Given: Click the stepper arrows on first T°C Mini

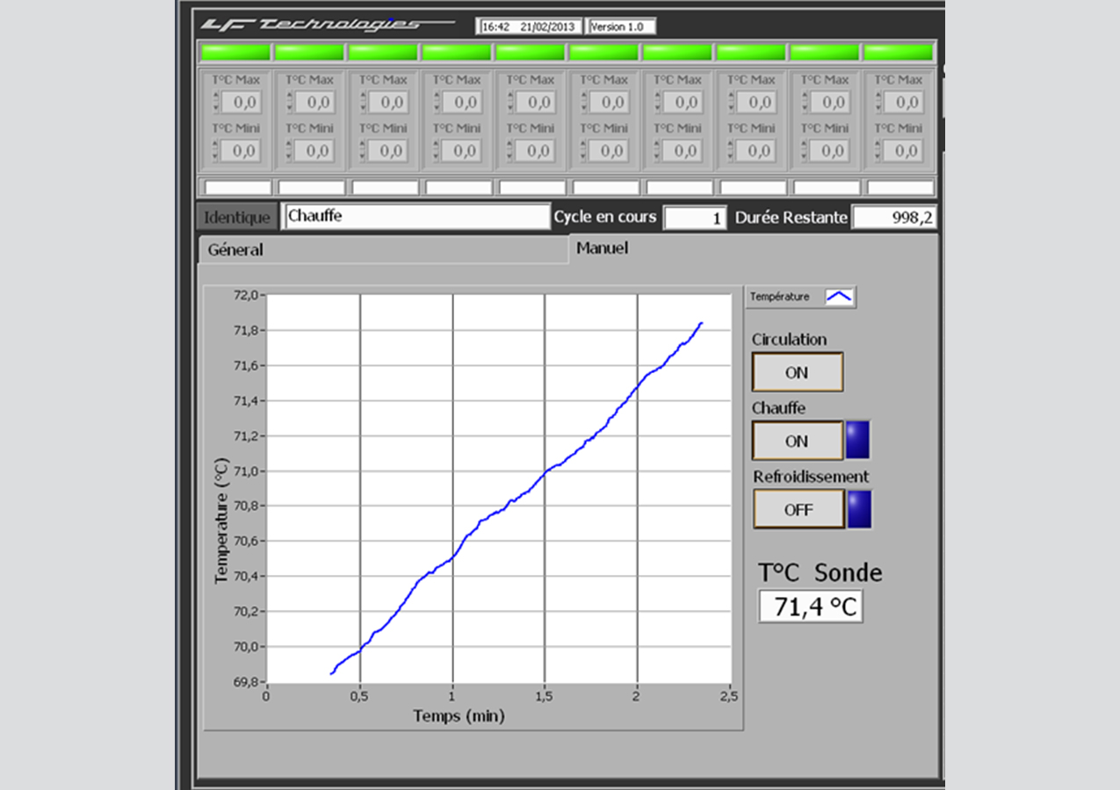Looking at the screenshot, I should [x=216, y=151].
